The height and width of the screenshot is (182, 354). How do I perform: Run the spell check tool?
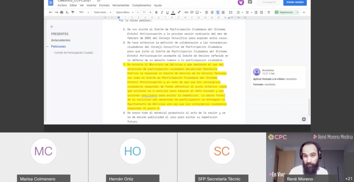click(67, 12)
